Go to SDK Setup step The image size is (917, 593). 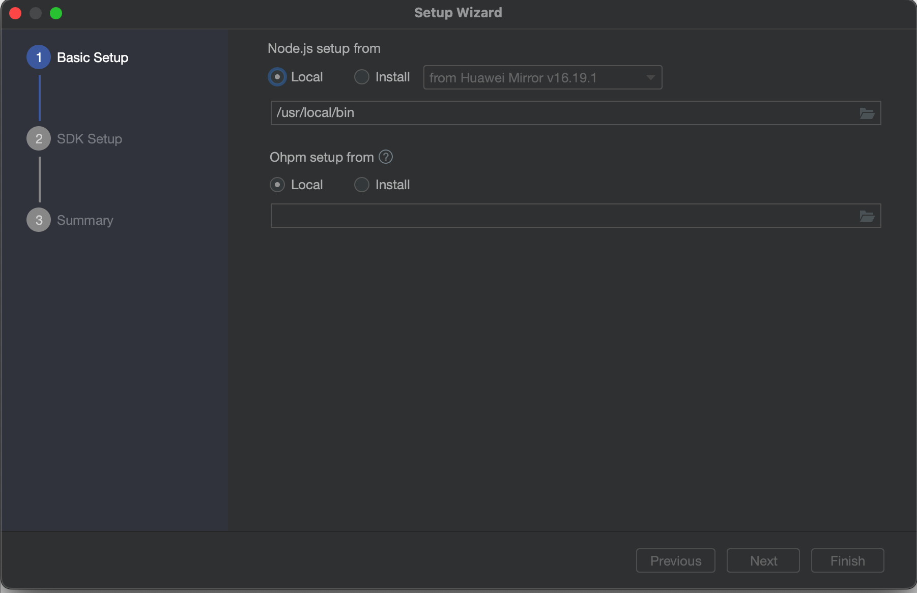90,139
